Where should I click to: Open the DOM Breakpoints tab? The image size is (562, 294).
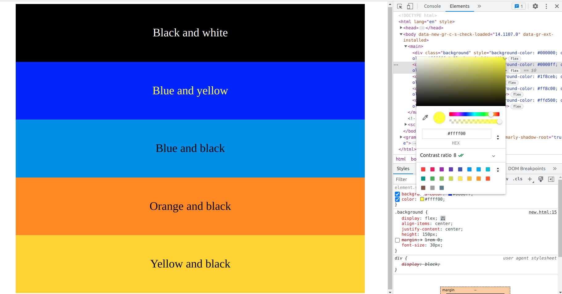[x=527, y=168]
